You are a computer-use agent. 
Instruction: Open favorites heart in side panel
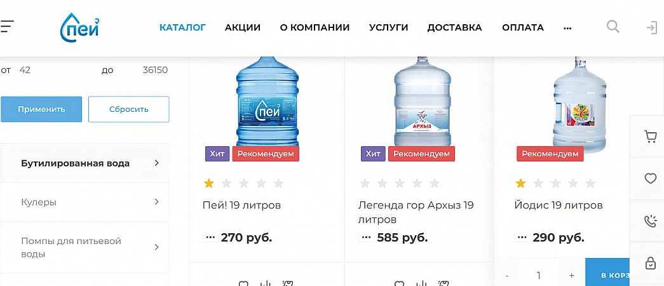650,179
